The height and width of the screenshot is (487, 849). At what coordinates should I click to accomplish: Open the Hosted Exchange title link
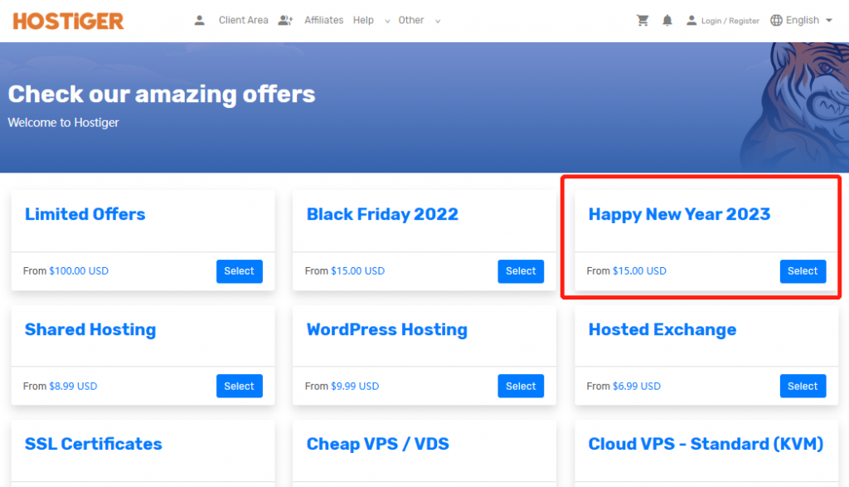tap(662, 330)
